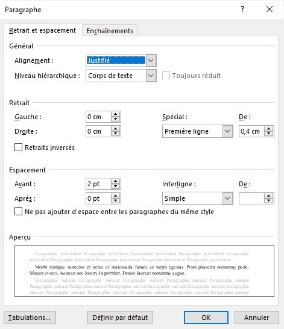Increase the Après spacing value
The image size is (284, 329).
(115, 196)
